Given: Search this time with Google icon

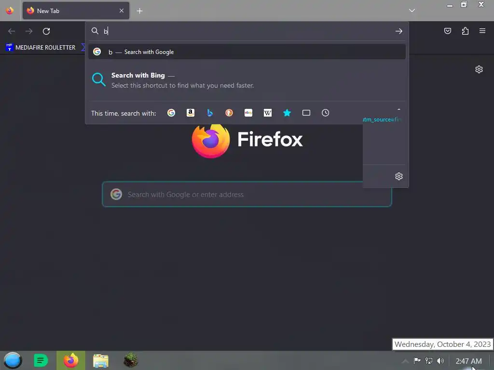Looking at the screenshot, I should click(171, 113).
